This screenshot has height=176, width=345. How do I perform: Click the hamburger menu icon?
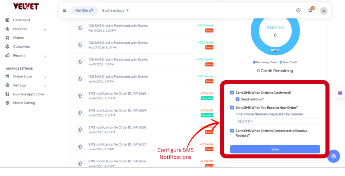(65, 10)
